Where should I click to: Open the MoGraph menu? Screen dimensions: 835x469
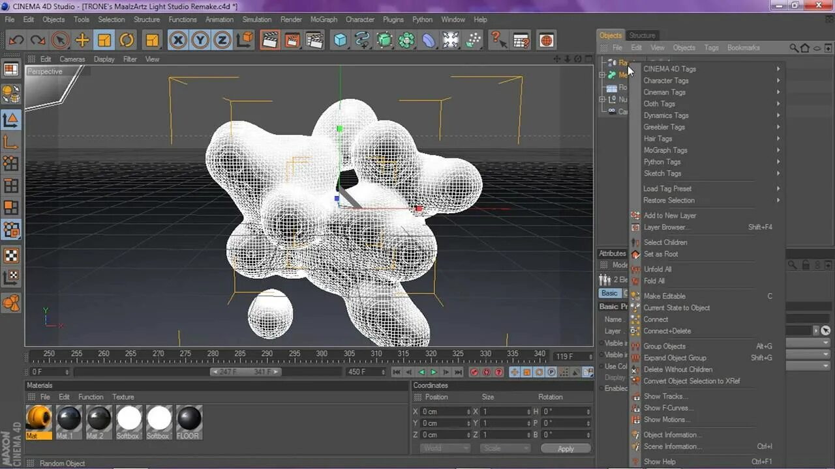click(x=324, y=20)
